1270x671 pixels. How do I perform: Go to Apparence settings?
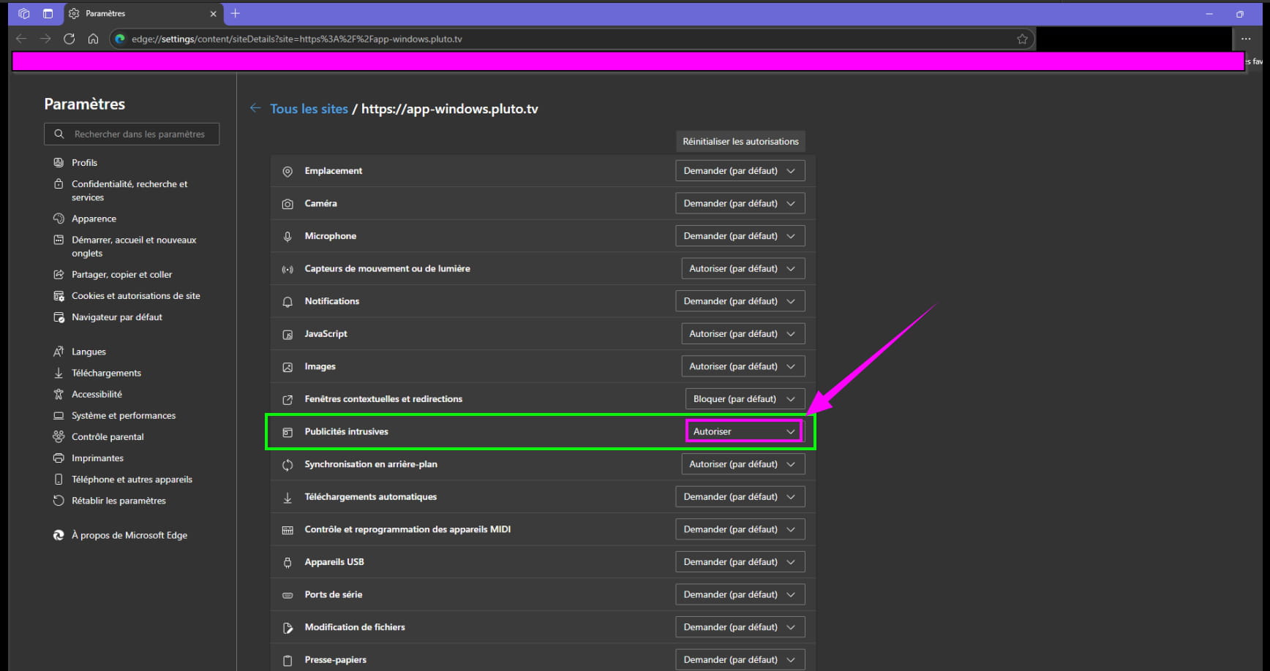94,219
